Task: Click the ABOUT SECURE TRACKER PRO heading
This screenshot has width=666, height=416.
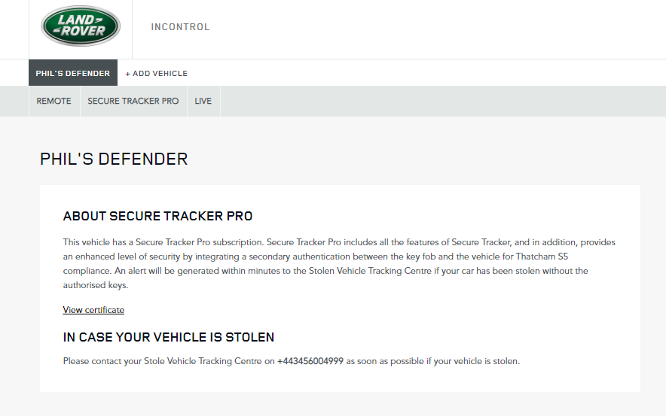Action: (x=157, y=216)
